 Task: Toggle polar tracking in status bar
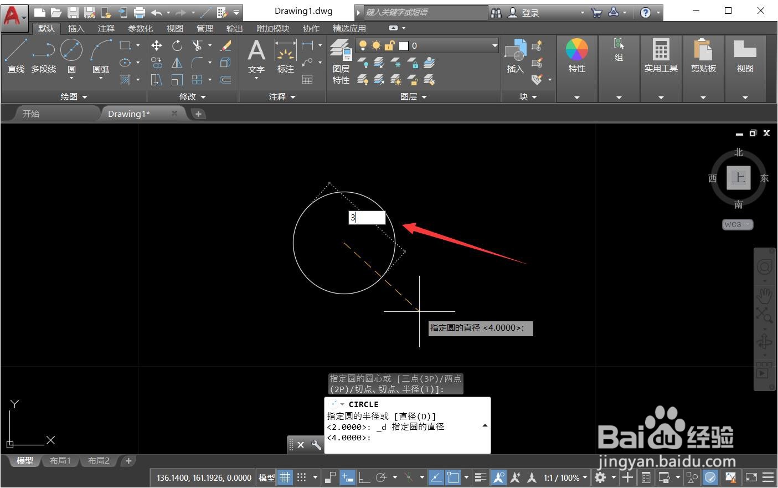click(x=381, y=477)
